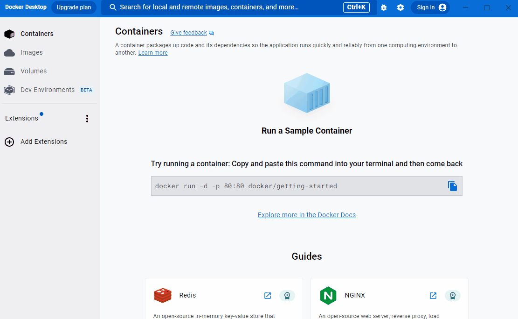
Task: Select Containers in the sidebar
Action: [37, 34]
